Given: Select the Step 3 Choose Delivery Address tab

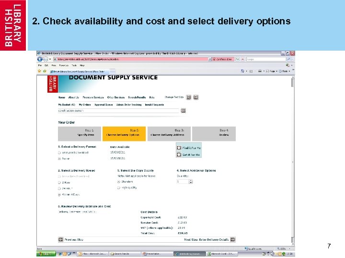Looking at the screenshot, I should [169, 134].
